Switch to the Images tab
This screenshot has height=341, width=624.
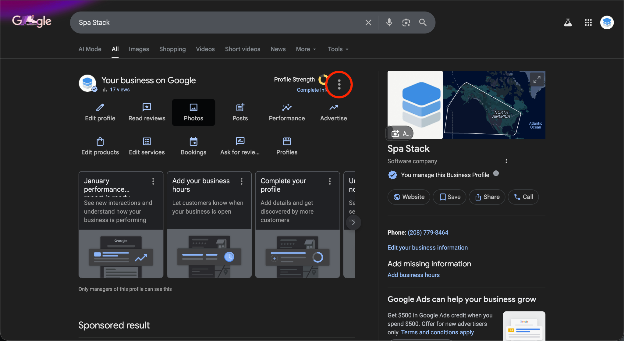pyautogui.click(x=139, y=49)
